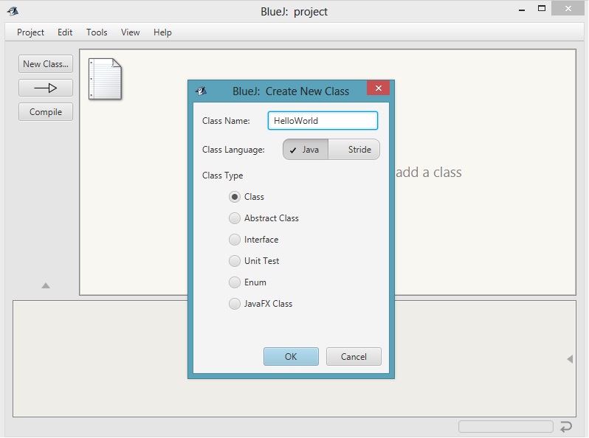This screenshot has width=589, height=438.
Task: Close the Create New Class dialog
Action: point(378,88)
